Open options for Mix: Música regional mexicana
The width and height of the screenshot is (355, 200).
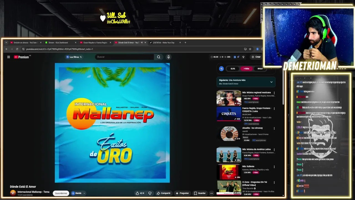(274, 93)
